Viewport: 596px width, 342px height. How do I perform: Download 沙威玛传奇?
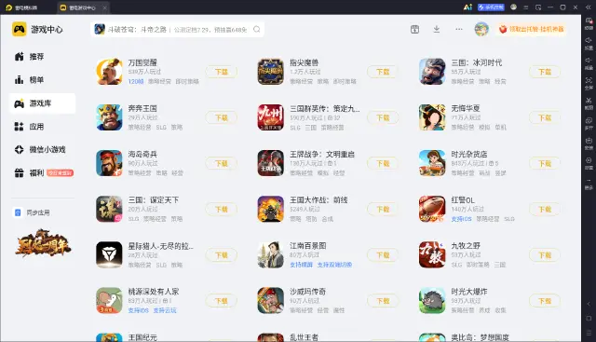tap(383, 301)
